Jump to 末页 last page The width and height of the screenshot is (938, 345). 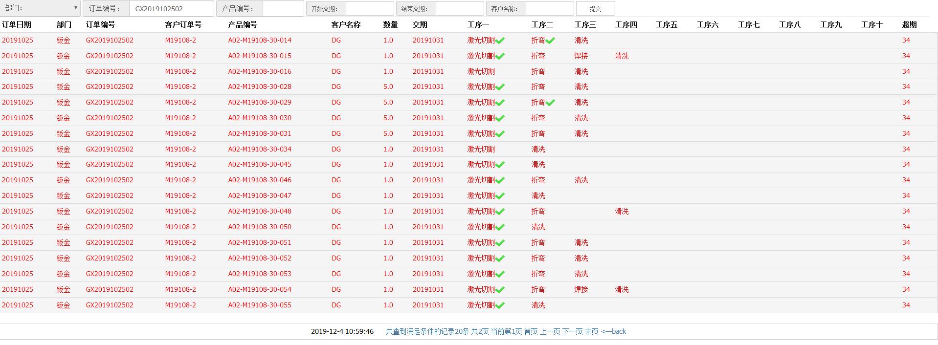pos(591,331)
